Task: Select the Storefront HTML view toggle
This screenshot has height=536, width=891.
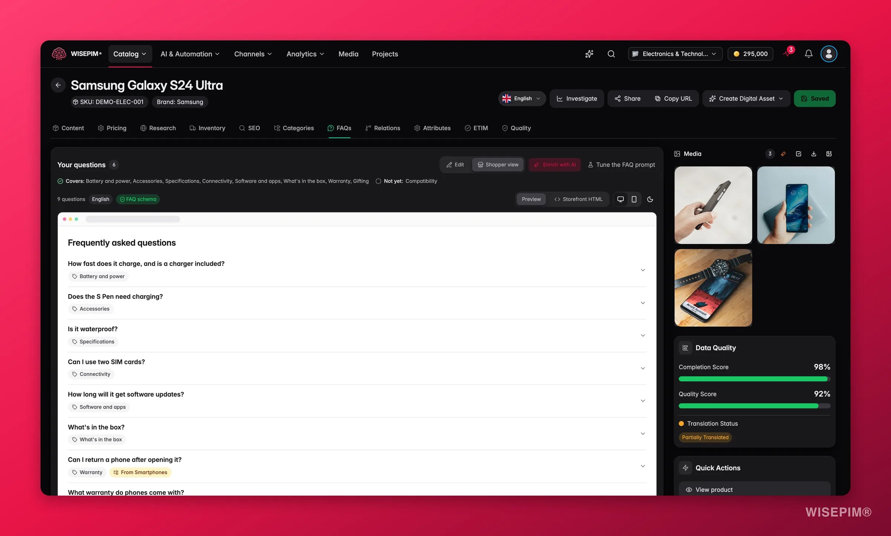Action: click(578, 199)
